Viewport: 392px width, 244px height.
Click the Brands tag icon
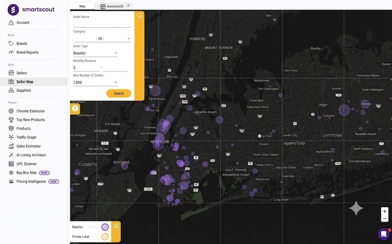11,44
